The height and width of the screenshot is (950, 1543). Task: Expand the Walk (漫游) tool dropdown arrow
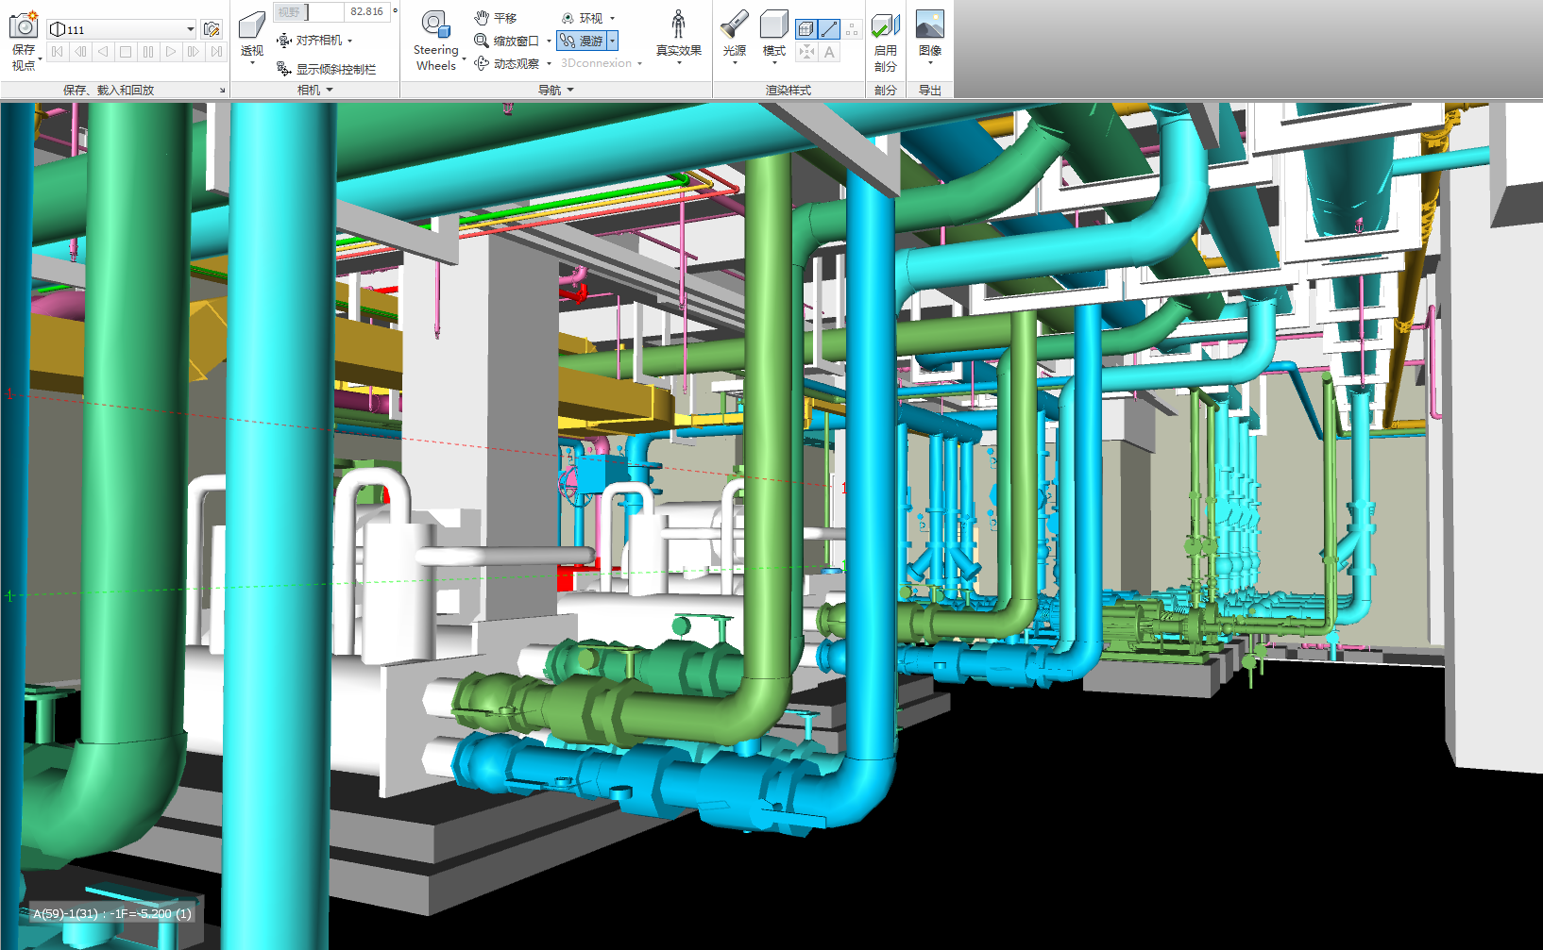(613, 41)
